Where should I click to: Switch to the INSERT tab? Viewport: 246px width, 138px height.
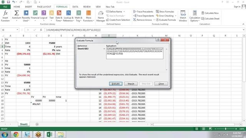28,7
